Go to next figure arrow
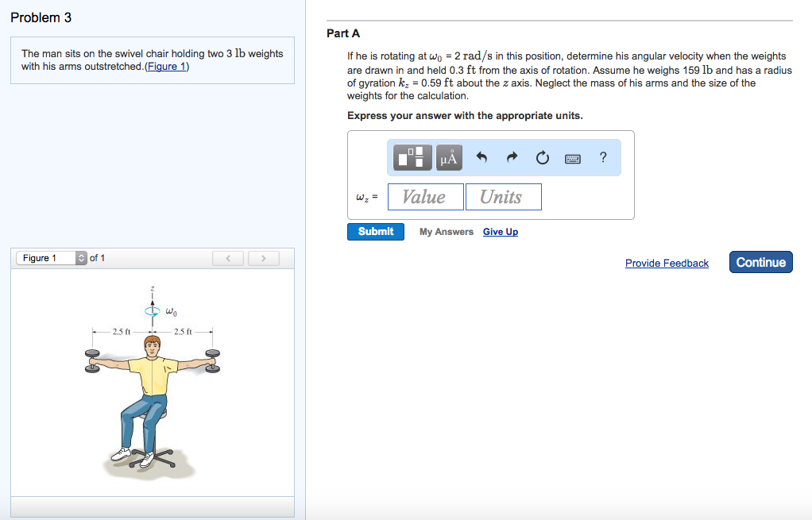This screenshot has height=520, width=812. pyautogui.click(x=264, y=258)
